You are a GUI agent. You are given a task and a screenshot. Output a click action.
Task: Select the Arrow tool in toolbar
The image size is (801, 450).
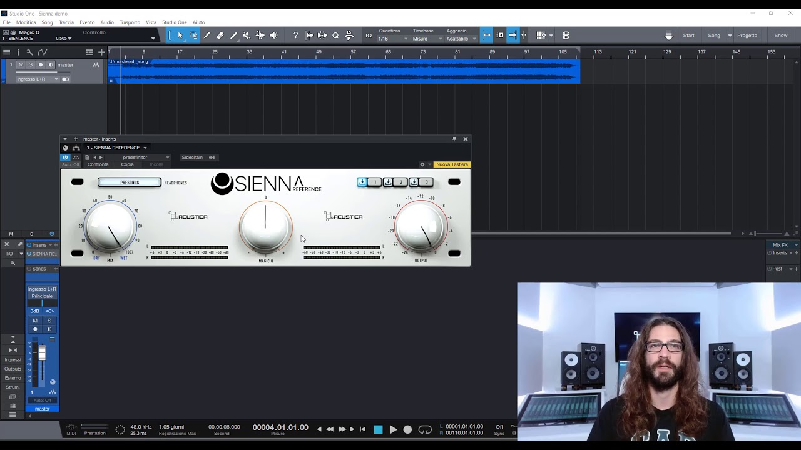click(x=180, y=36)
